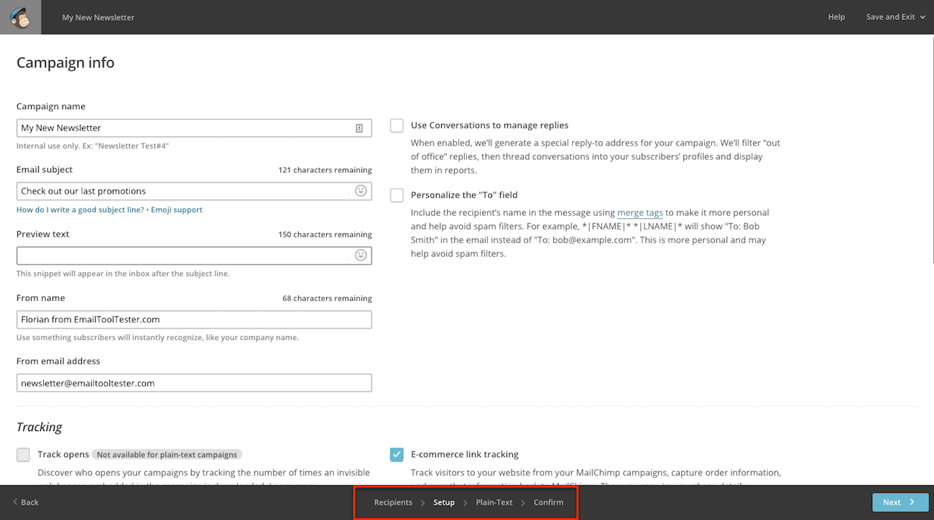Uncheck E-commerce link tracking
This screenshot has height=520, width=934.
[x=397, y=455]
